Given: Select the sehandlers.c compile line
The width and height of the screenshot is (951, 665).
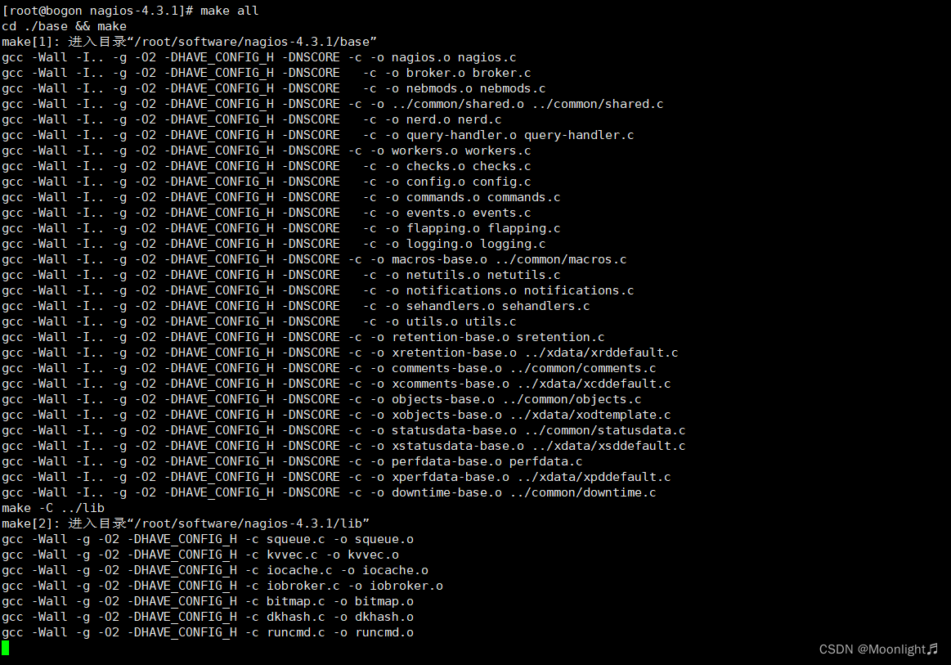Looking at the screenshot, I should pyautogui.click(x=295, y=306).
